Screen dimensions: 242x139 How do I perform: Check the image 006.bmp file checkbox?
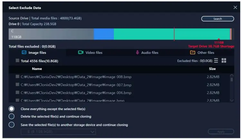pos(17,92)
